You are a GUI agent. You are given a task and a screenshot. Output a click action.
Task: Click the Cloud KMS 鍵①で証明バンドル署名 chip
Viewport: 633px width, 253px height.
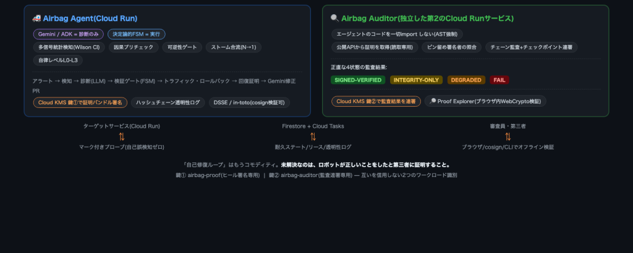pyautogui.click(x=80, y=102)
